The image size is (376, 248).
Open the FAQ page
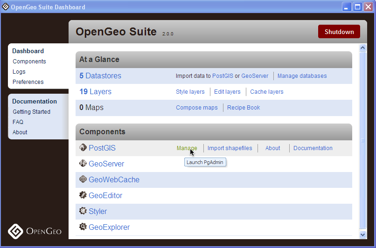(x=18, y=122)
